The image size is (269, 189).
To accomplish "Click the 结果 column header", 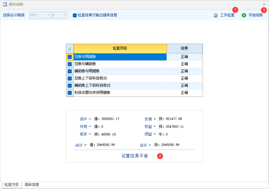I will point(185,48).
